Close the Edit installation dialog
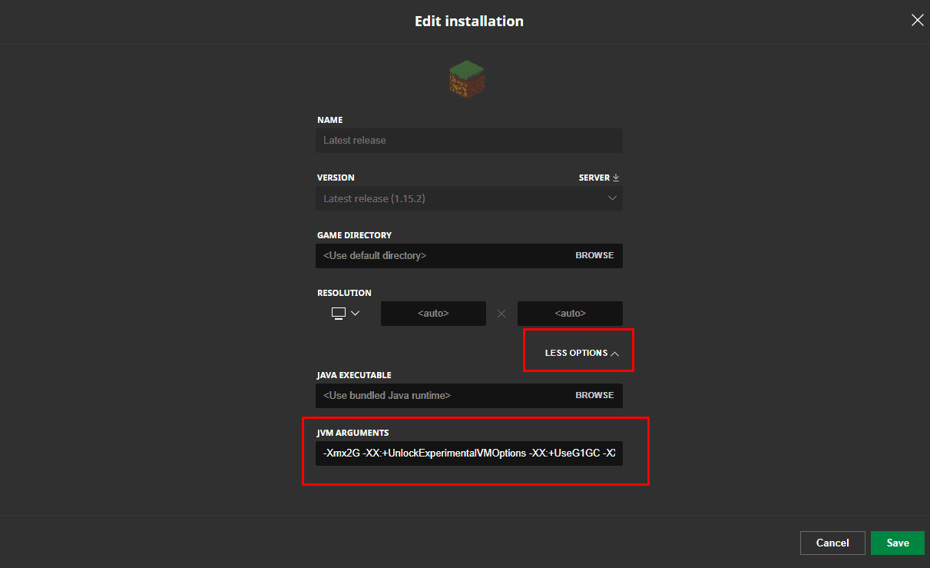 point(917,21)
